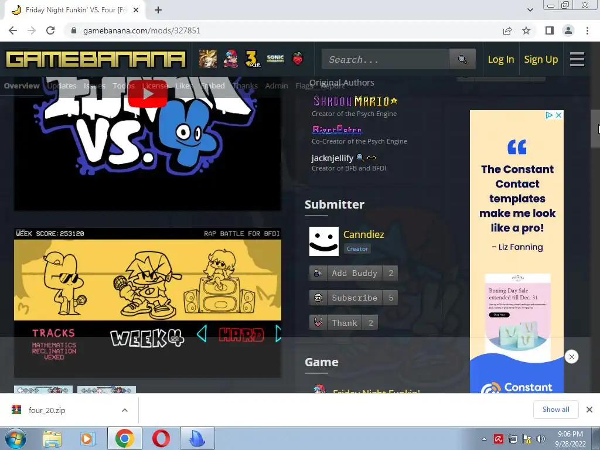Play the YouTube video preview
Viewport: 600px width, 450px height.
click(x=147, y=94)
